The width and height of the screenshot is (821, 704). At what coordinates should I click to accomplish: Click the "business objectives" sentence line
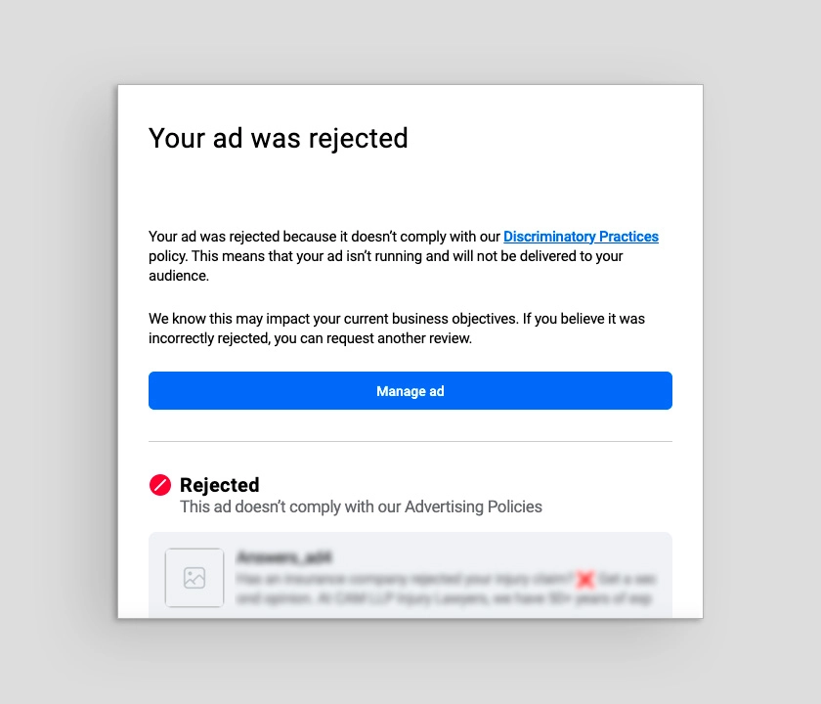[396, 319]
